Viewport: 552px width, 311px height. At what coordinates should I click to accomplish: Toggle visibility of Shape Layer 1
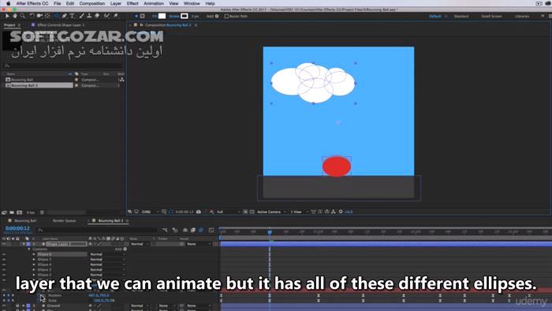[4, 244]
